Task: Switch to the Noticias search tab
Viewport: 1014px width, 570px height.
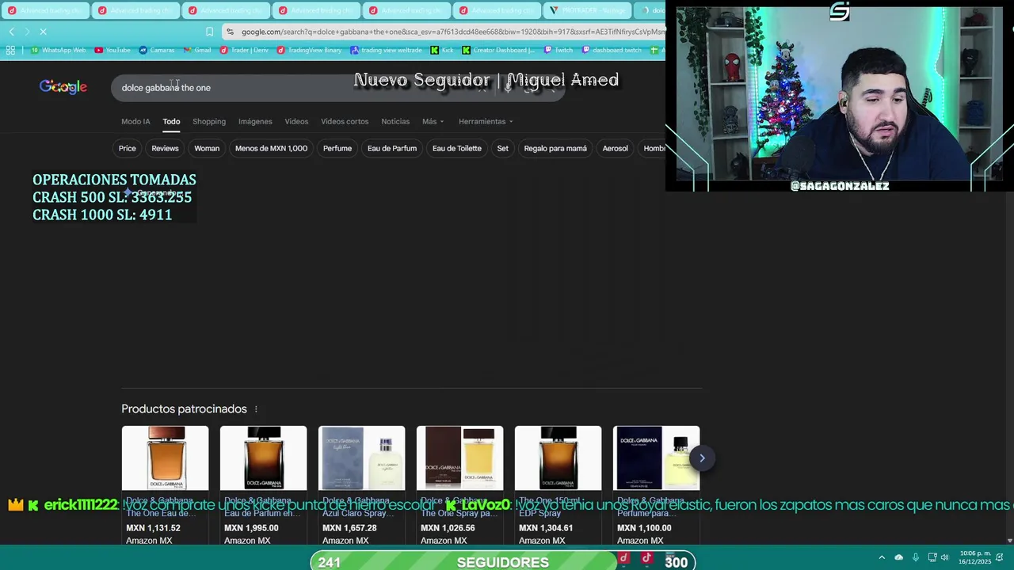Action: point(395,121)
